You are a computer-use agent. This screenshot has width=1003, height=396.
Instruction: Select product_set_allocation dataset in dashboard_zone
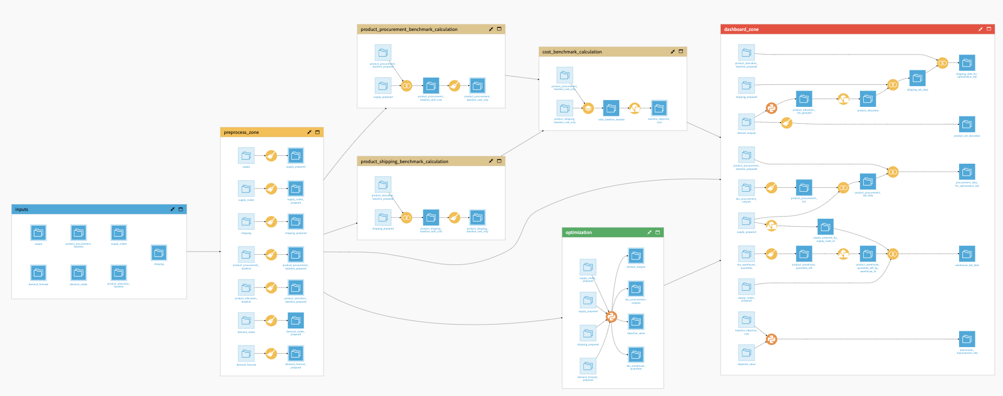pos(967,124)
